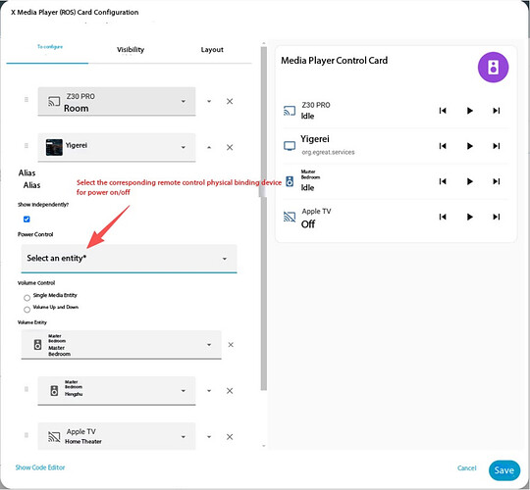Image resolution: width=530 pixels, height=490 pixels.
Task: Click Yigerei thumbnail in entity selector
Action: (x=54, y=147)
